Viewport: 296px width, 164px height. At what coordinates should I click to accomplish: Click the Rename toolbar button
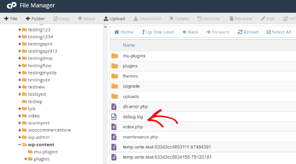click(x=241, y=19)
